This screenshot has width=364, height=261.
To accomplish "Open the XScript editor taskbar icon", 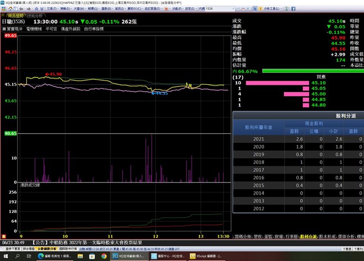I will click(208, 256).
